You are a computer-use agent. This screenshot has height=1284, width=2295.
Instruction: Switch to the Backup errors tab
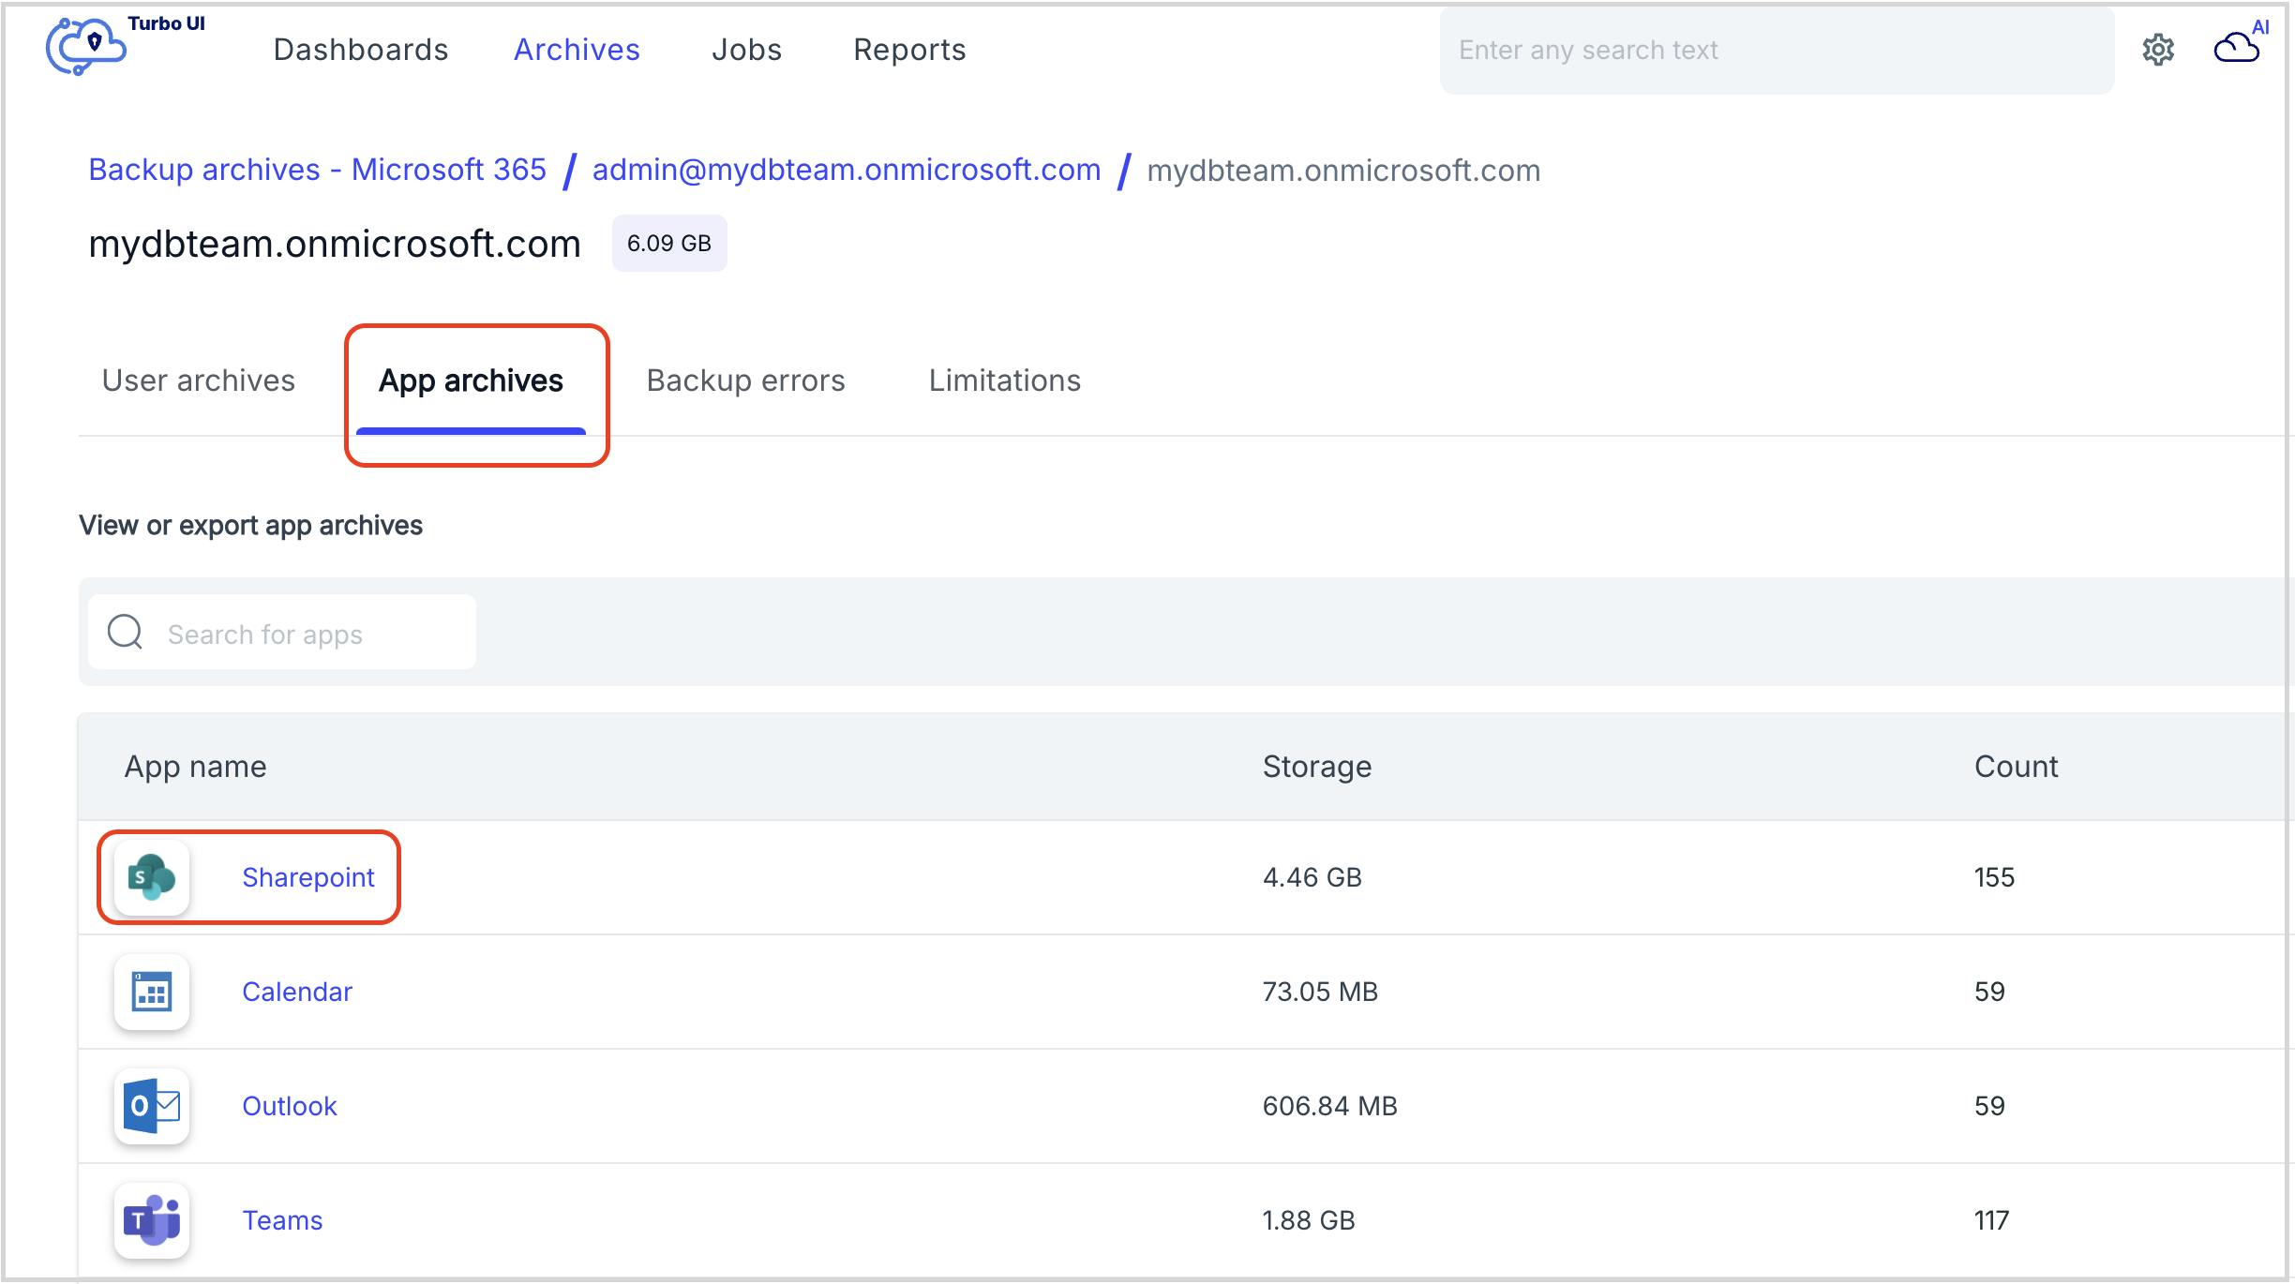coord(746,381)
